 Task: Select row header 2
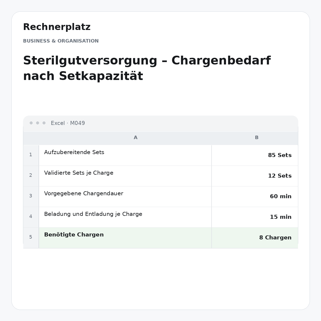click(31, 176)
